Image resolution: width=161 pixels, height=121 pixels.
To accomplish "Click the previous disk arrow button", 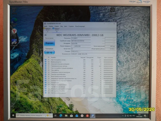I will click(45, 35).
